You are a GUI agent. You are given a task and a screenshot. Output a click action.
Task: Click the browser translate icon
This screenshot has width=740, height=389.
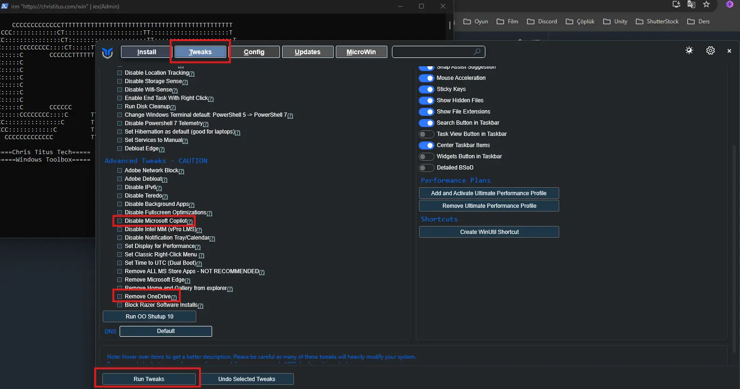691,4
